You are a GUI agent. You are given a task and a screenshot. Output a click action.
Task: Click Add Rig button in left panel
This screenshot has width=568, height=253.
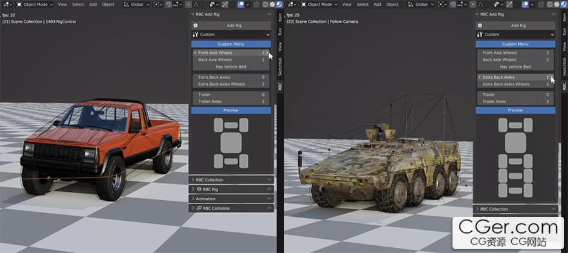coord(231,26)
